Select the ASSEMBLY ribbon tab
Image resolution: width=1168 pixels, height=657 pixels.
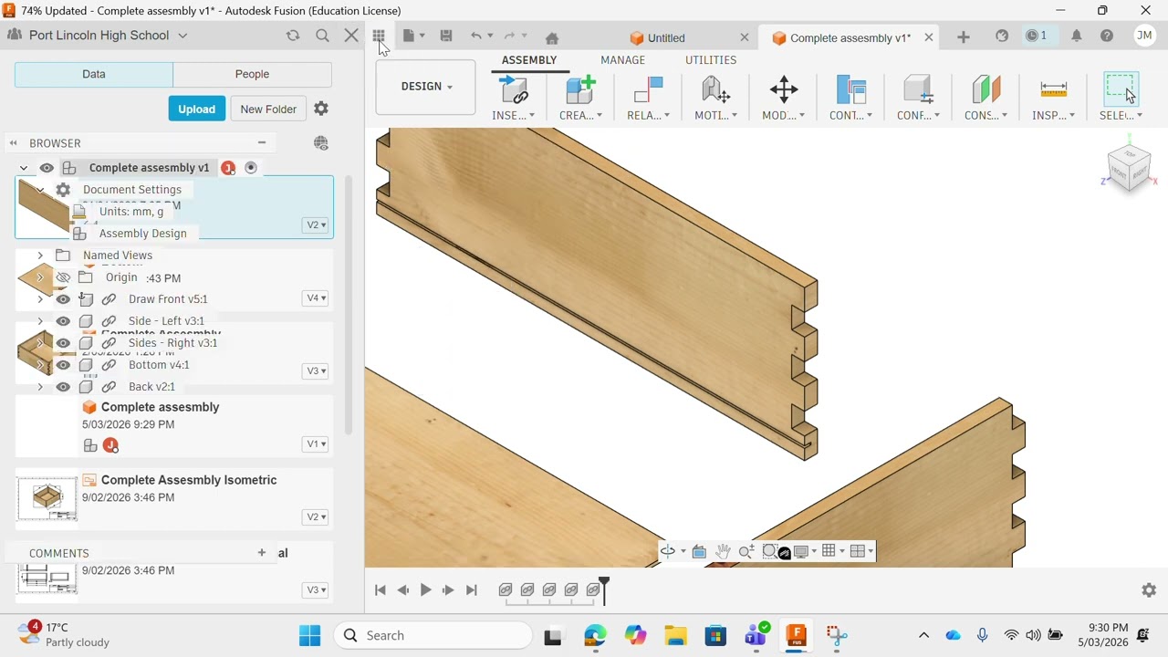coord(529,60)
